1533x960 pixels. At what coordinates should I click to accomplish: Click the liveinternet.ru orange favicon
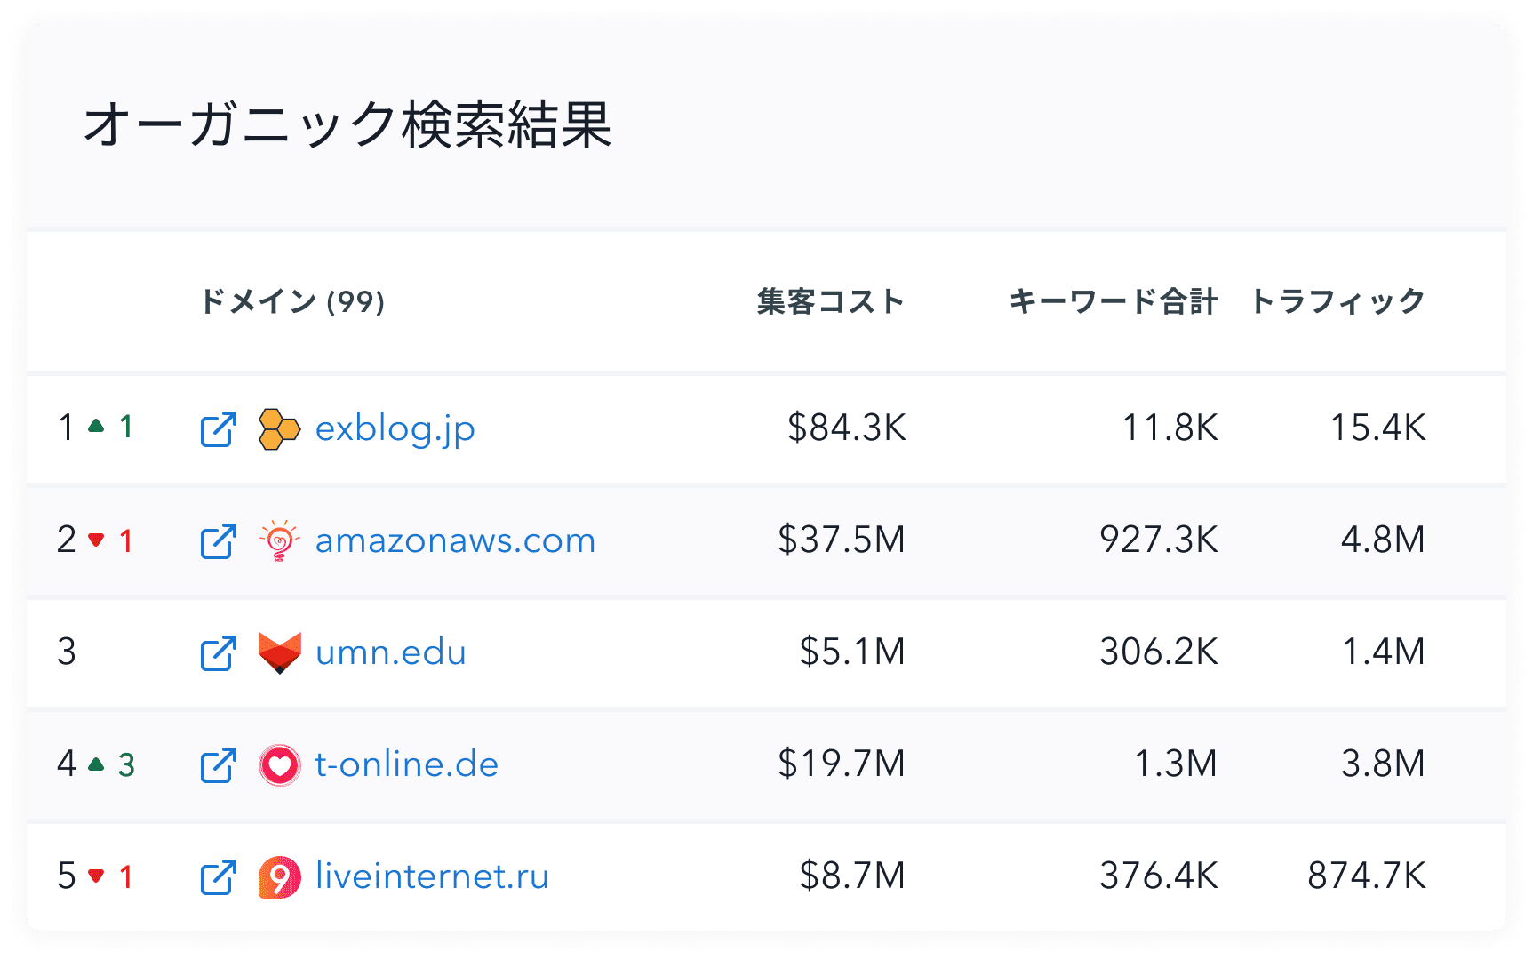pyautogui.click(x=279, y=877)
